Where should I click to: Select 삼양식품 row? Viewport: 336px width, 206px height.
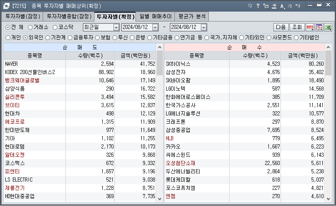pyautogui.click(x=80, y=89)
